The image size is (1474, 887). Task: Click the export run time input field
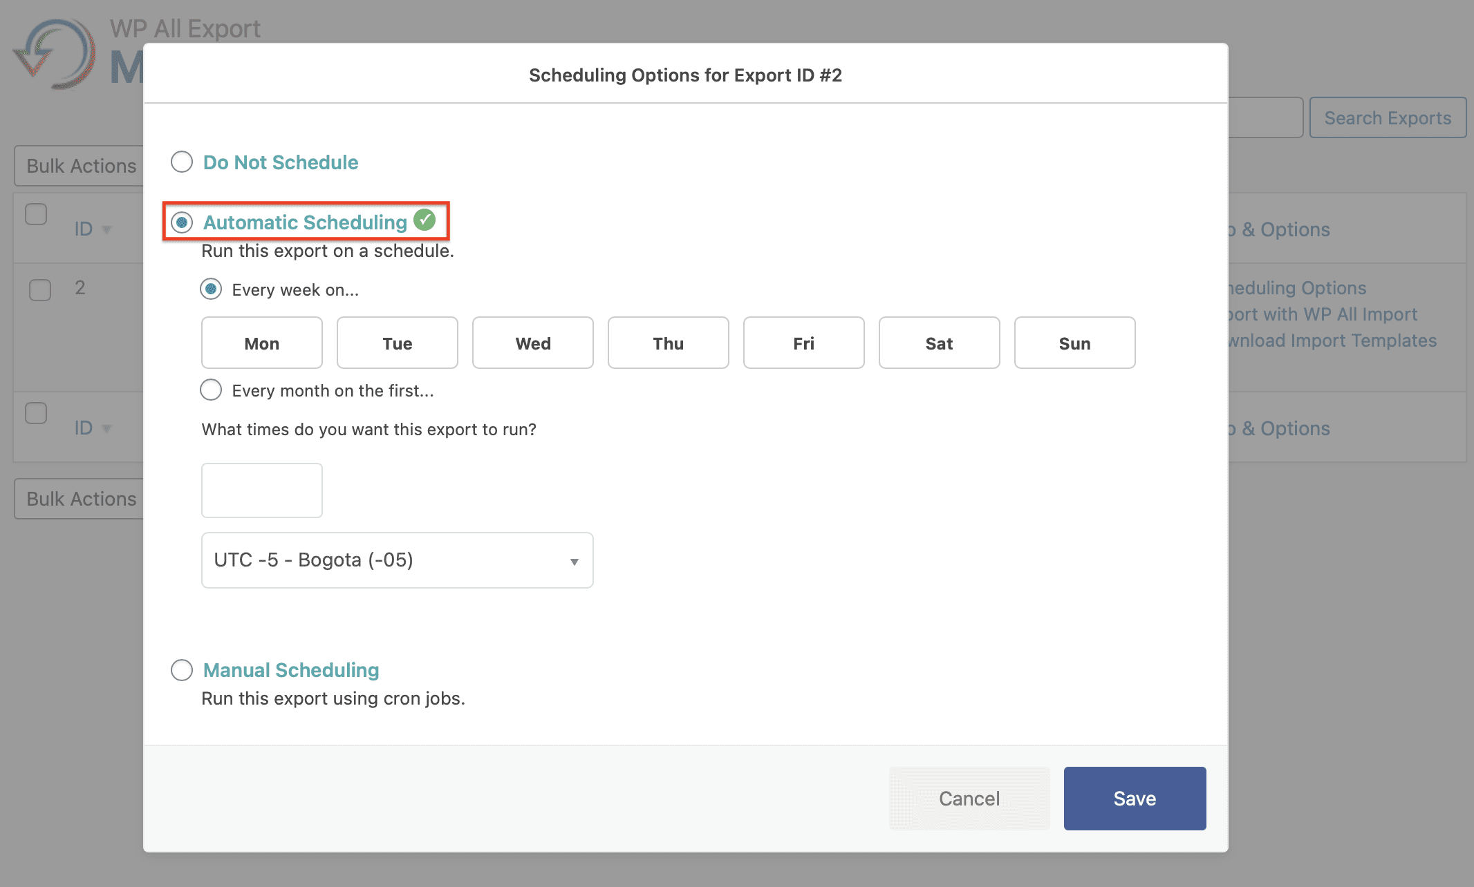(x=261, y=490)
